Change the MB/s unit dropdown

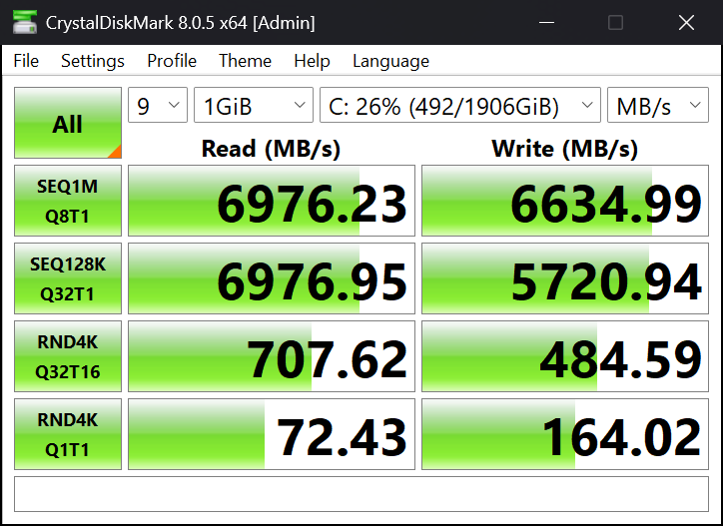pos(658,105)
